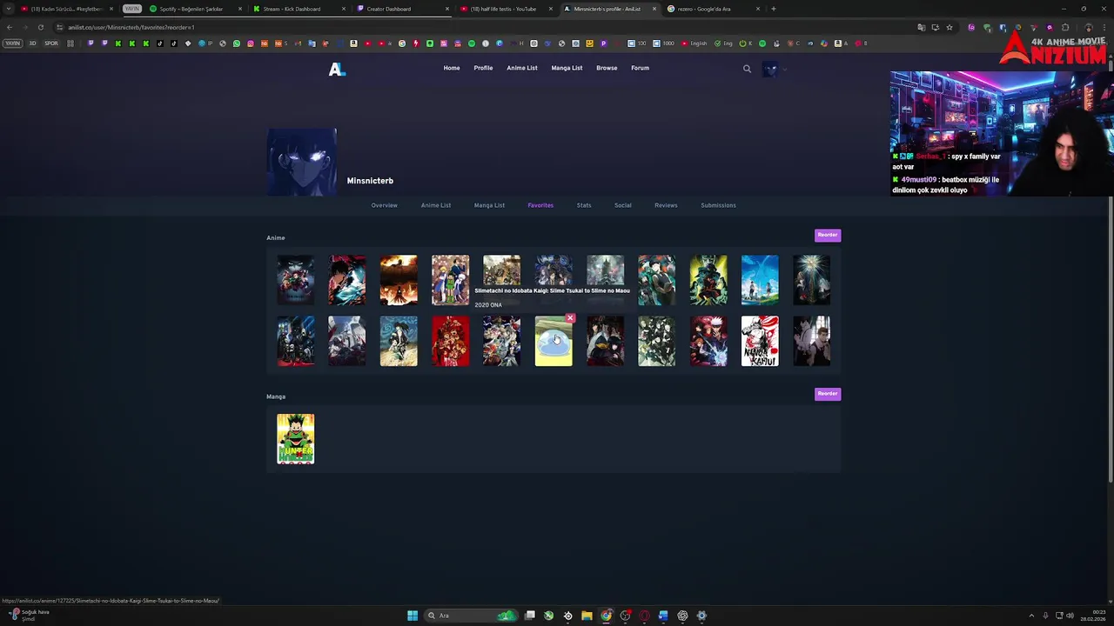Open Forum in the AniList top navigation
Screen dimensions: 1114x626
coord(640,68)
